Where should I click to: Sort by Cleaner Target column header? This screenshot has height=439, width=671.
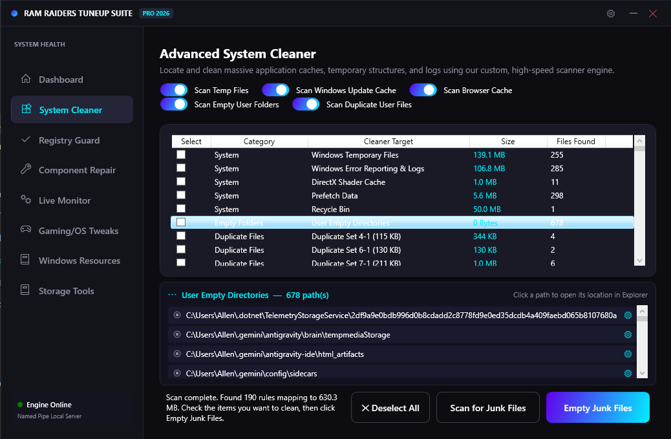tap(389, 141)
